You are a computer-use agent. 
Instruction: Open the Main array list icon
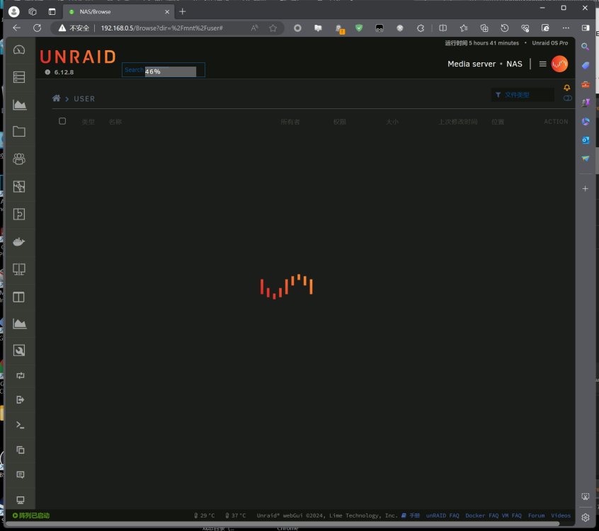click(x=19, y=77)
